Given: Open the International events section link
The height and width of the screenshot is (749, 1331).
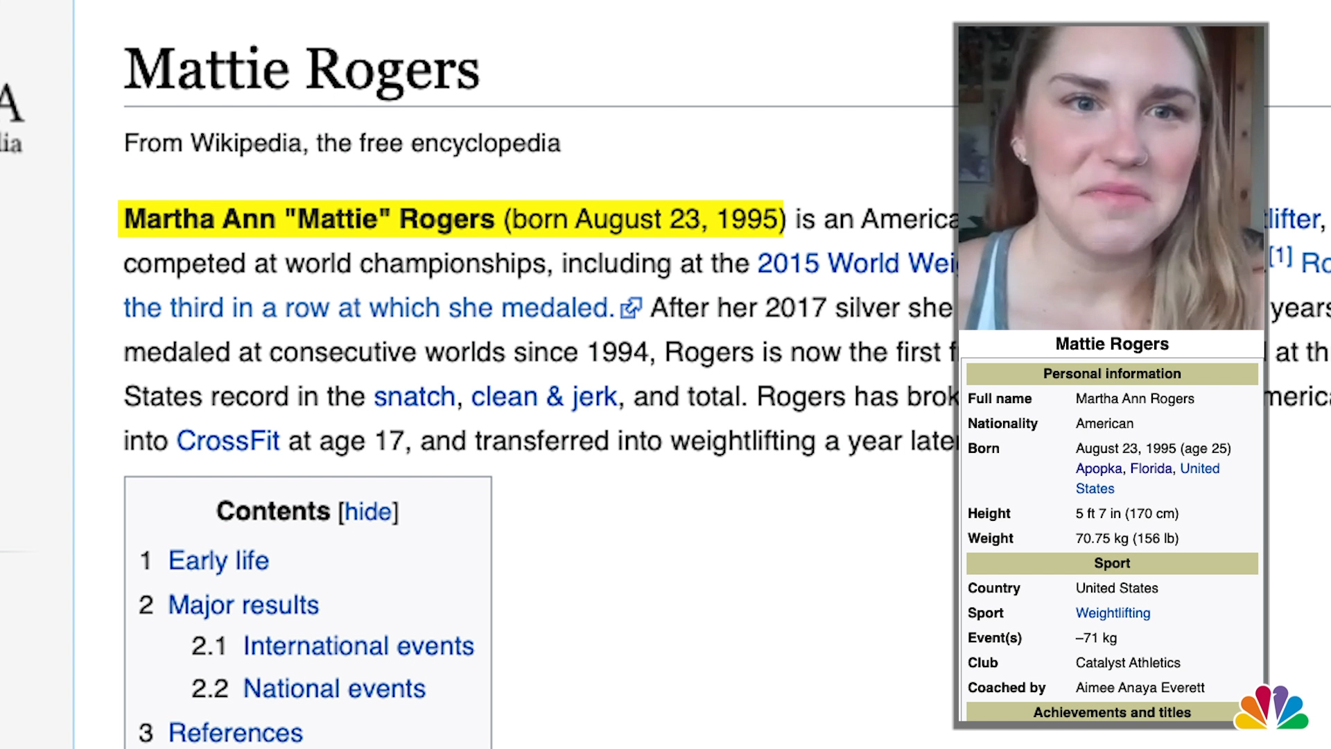Looking at the screenshot, I should tap(358, 646).
